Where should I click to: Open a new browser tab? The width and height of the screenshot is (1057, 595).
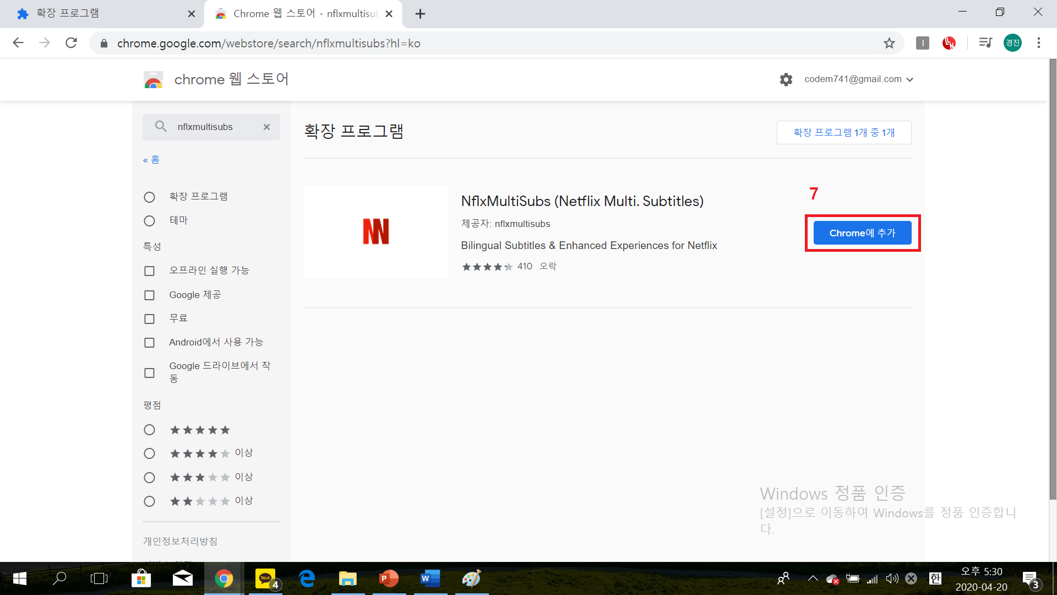coord(420,14)
